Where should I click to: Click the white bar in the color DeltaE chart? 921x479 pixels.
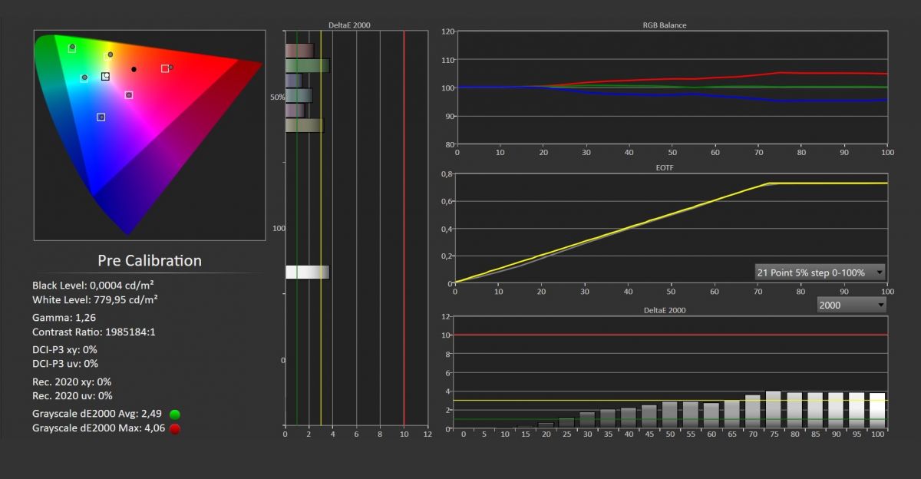307,272
